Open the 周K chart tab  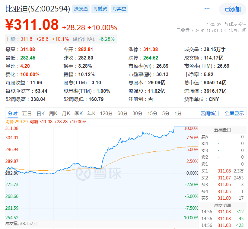pyautogui.click(x=53, y=114)
